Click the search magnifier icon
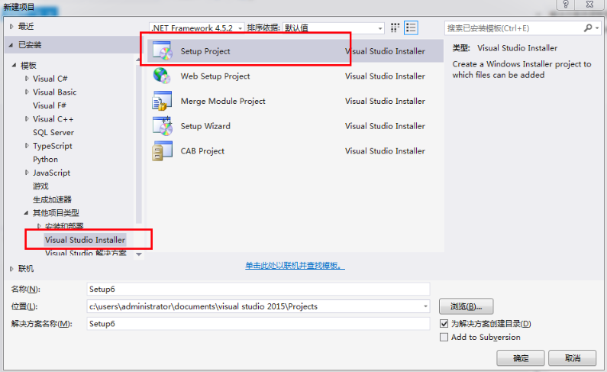This screenshot has height=372, width=607. coord(588,27)
